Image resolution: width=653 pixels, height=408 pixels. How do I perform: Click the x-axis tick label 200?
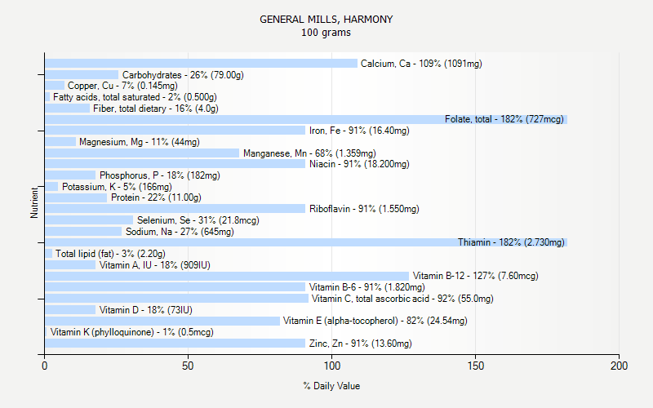pos(619,366)
